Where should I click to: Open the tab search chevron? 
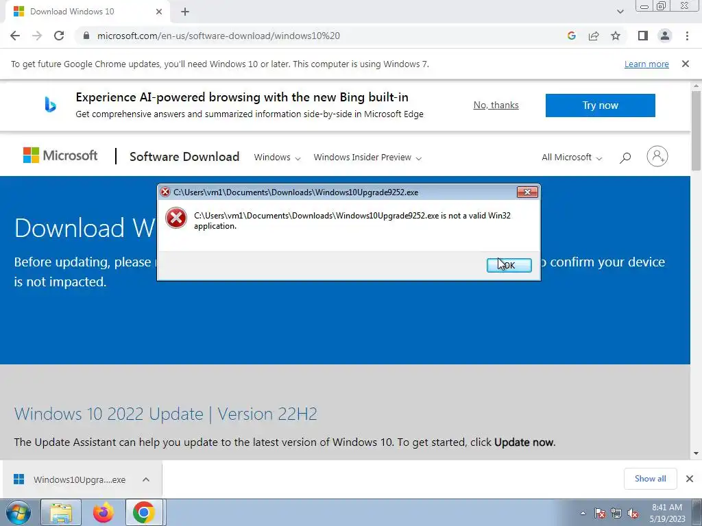point(620,12)
